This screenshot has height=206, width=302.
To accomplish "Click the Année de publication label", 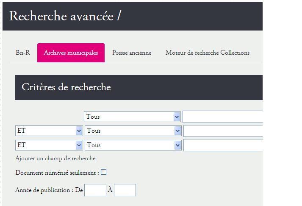I will point(44,190).
